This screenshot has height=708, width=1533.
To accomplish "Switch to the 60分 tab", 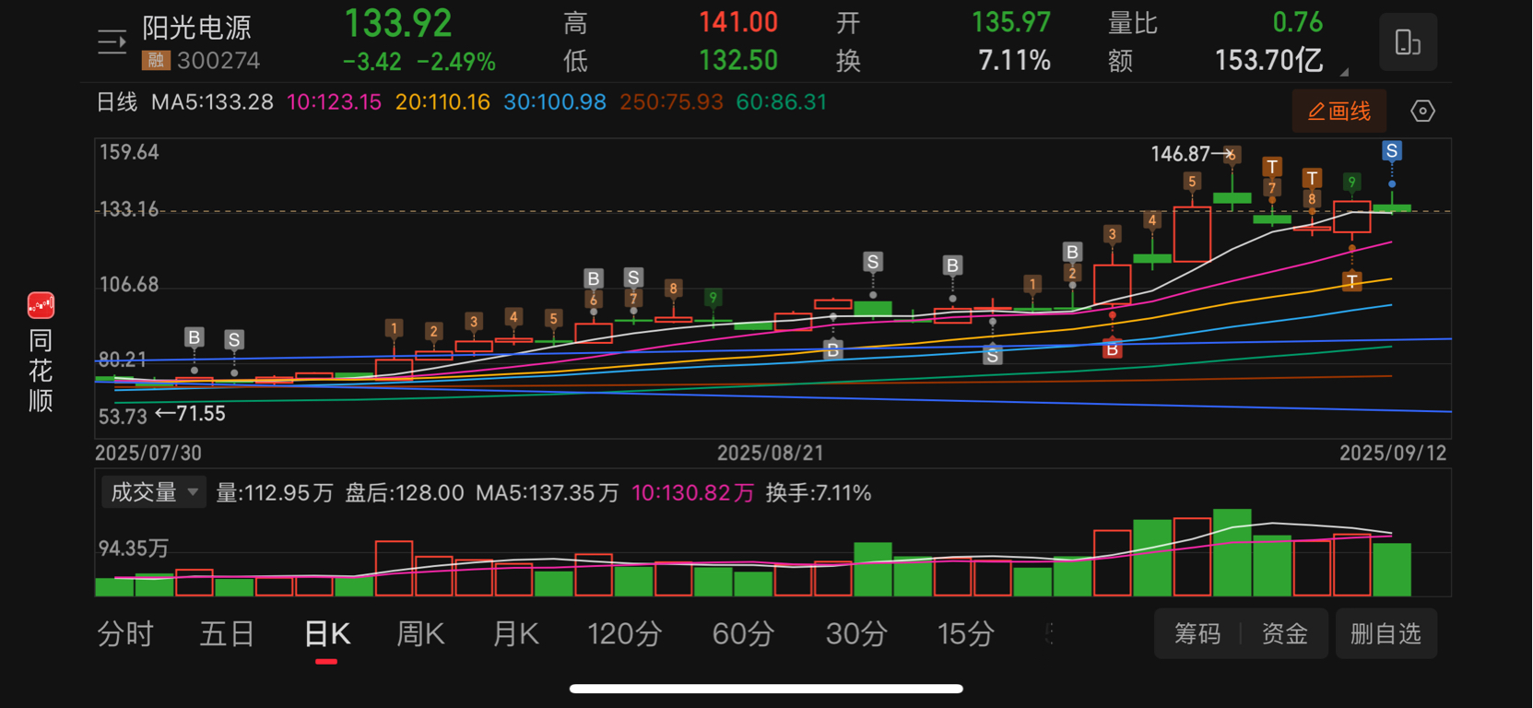I will coord(743,634).
